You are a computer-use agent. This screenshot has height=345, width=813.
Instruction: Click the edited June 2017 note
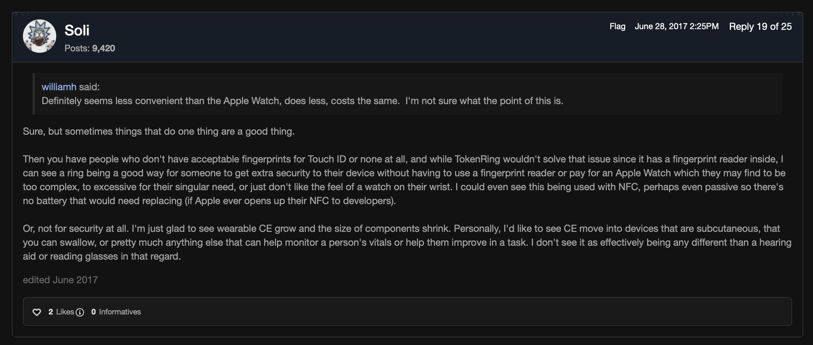(60, 280)
